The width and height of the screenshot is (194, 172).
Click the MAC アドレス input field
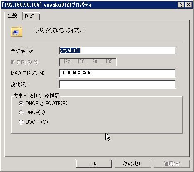[x=117, y=73]
